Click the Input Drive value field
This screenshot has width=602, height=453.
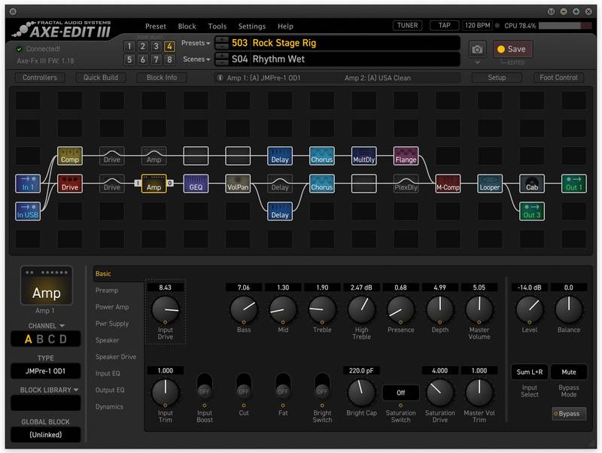coord(166,287)
